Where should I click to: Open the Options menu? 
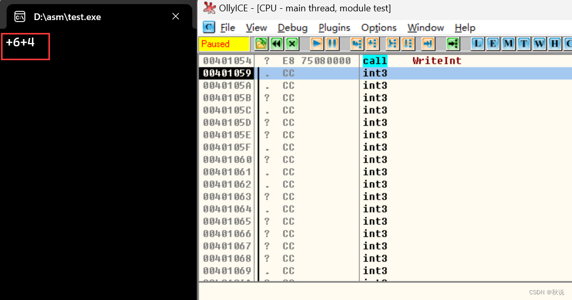(379, 28)
